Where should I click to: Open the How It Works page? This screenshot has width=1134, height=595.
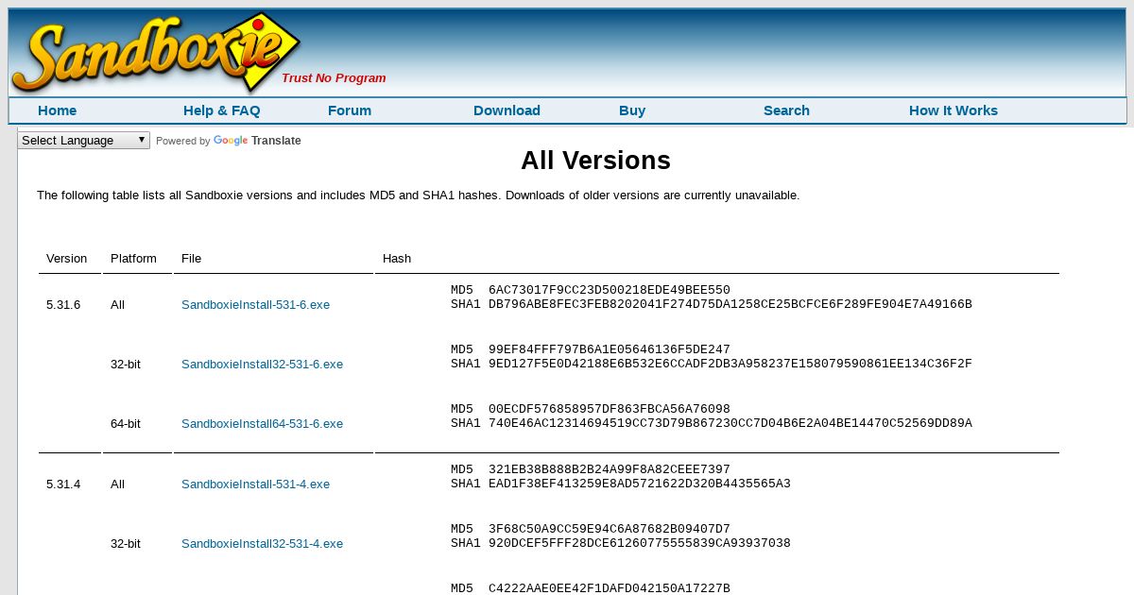(x=953, y=110)
